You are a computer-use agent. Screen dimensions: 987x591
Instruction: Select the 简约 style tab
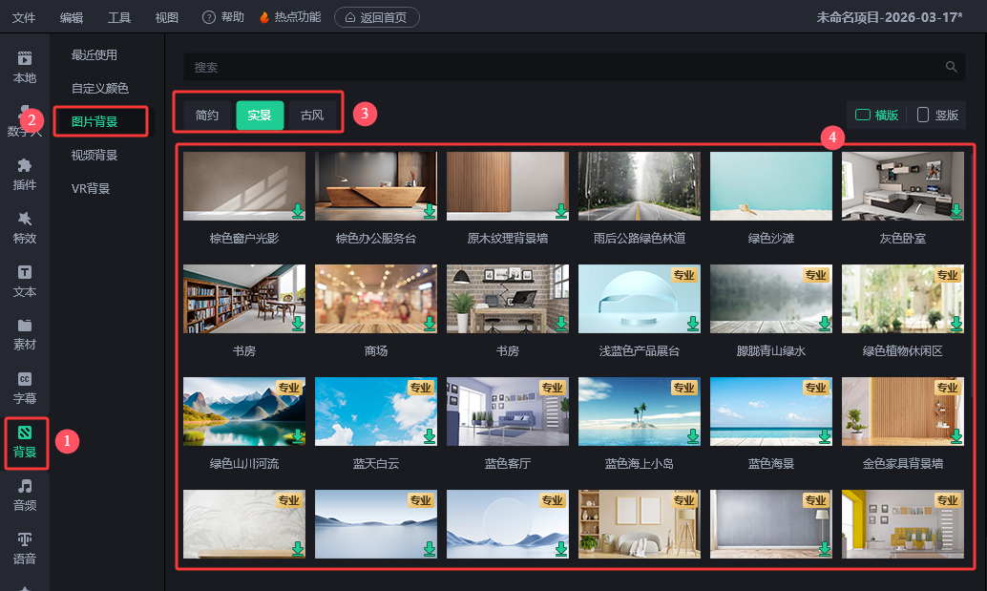coord(207,116)
